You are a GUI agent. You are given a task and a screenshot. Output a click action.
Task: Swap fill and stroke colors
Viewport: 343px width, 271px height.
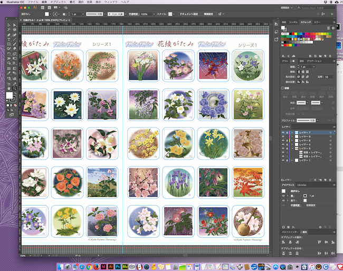tap(15, 93)
